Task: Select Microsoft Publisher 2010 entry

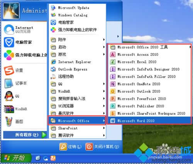Action: 149,106
